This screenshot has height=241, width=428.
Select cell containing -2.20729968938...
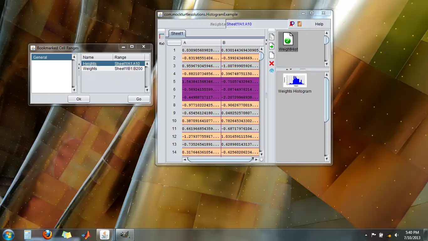pyautogui.click(x=240, y=97)
